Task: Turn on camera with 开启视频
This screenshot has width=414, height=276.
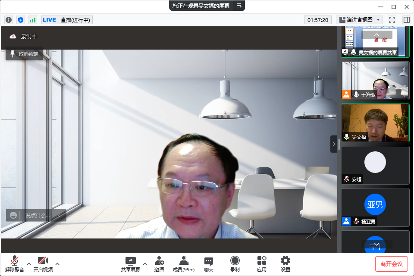Action: (43, 264)
